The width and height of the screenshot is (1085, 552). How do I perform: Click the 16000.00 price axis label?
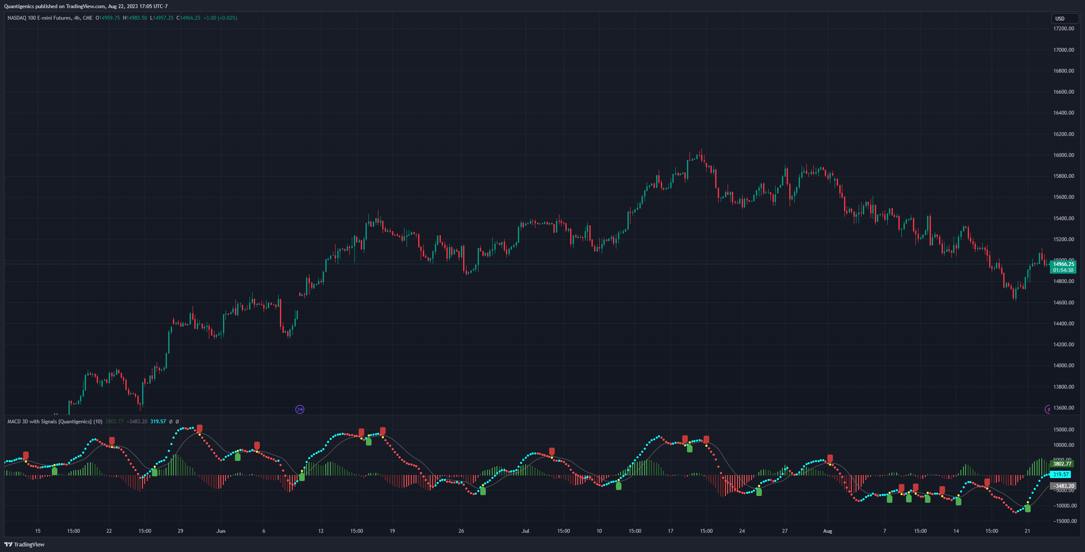pos(1064,155)
